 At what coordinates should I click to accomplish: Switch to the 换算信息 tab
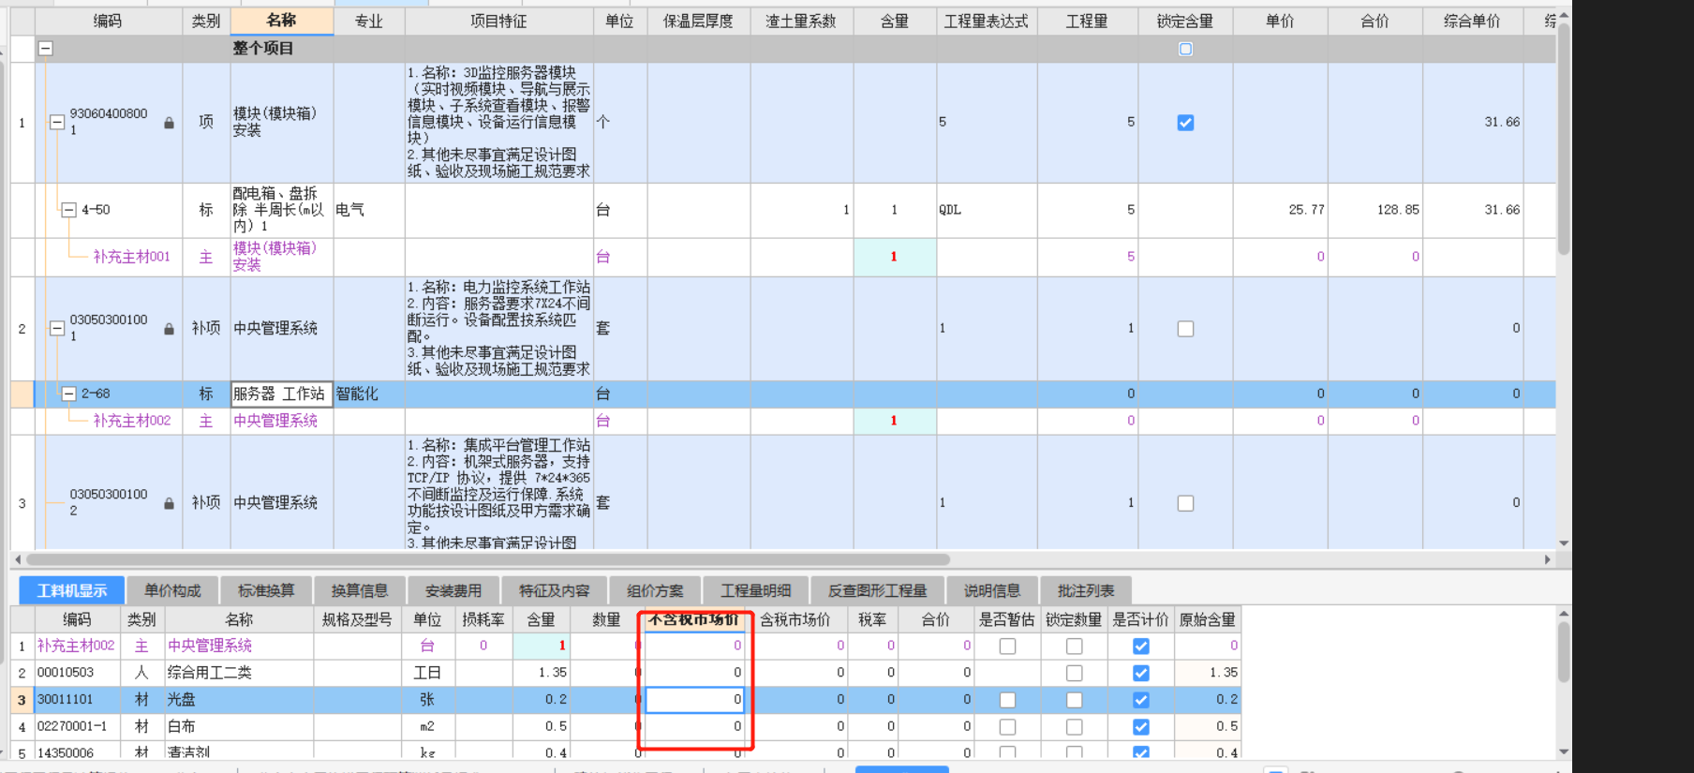(360, 590)
